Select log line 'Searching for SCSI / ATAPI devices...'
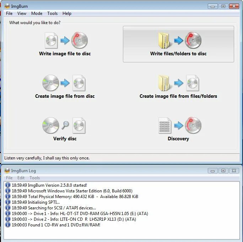243x242 pixels. tap(54, 208)
